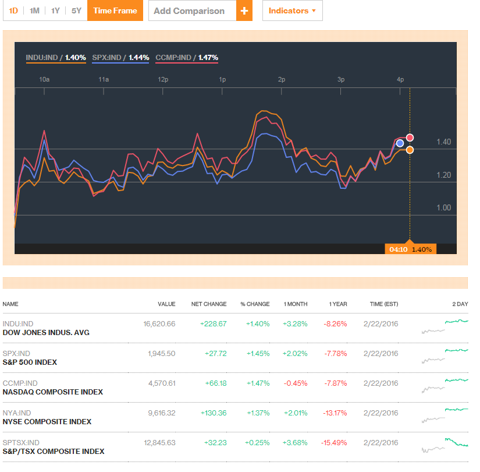This screenshot has height=472, width=480.
Task: Click the 4p time axis label
Action: (x=400, y=80)
